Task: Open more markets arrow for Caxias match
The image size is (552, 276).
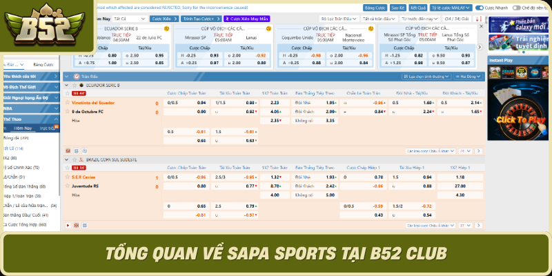Action: tap(478, 226)
